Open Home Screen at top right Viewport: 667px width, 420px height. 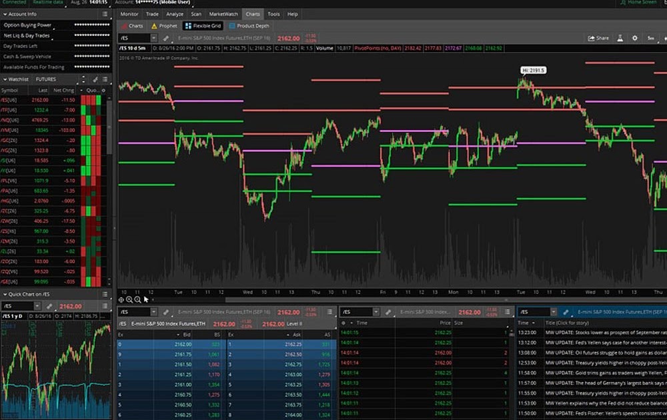coord(638,3)
